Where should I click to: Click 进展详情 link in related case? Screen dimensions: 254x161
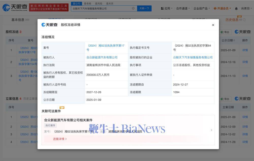click(60, 139)
